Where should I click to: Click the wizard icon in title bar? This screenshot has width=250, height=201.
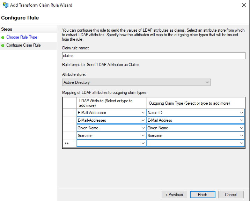(x=5, y=5)
